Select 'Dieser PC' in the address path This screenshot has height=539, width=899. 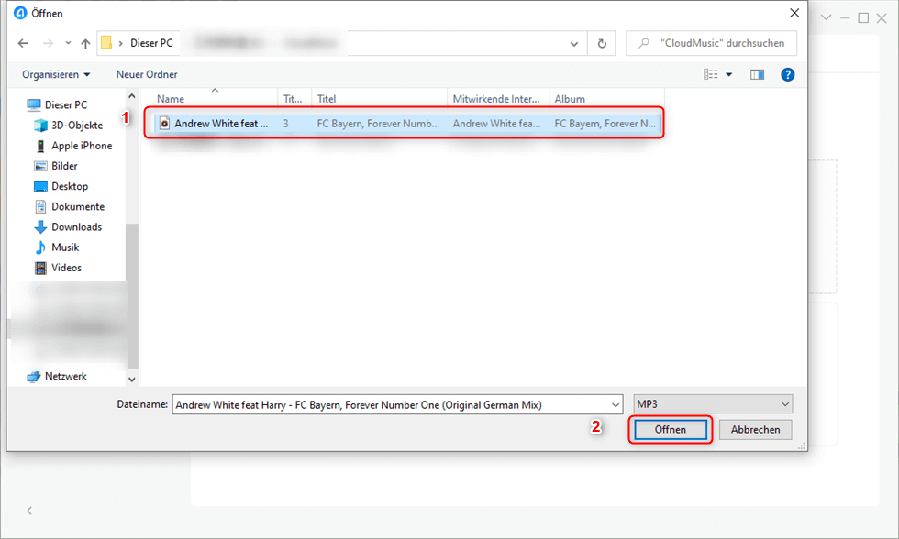[x=151, y=43]
